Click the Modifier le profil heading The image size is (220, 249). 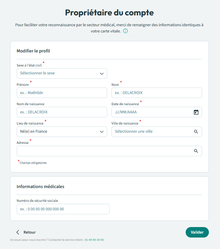pos(33,51)
